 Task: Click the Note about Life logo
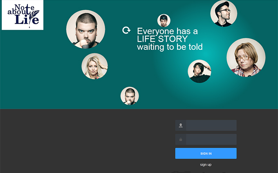(22, 15)
